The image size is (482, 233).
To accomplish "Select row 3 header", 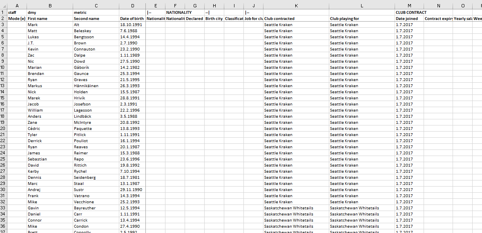I will point(3,24).
